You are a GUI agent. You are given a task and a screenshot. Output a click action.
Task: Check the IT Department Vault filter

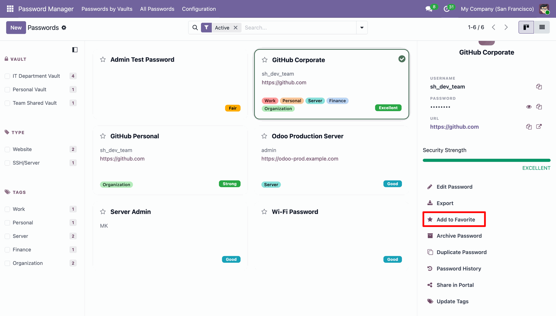[x=8, y=76]
